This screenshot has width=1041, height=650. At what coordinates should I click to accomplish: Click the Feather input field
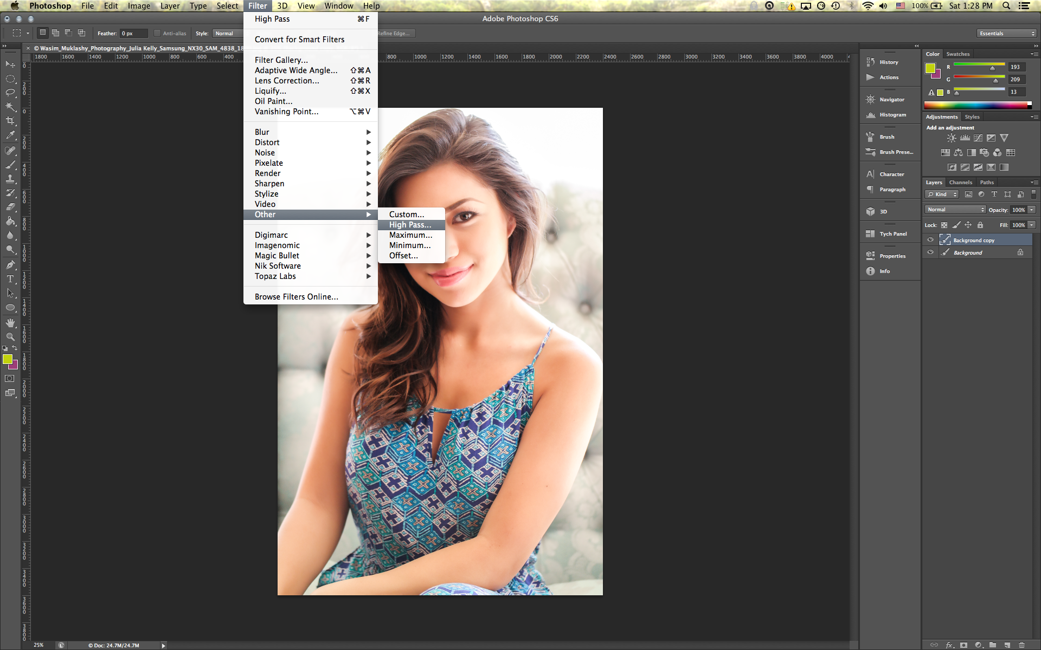(x=133, y=34)
